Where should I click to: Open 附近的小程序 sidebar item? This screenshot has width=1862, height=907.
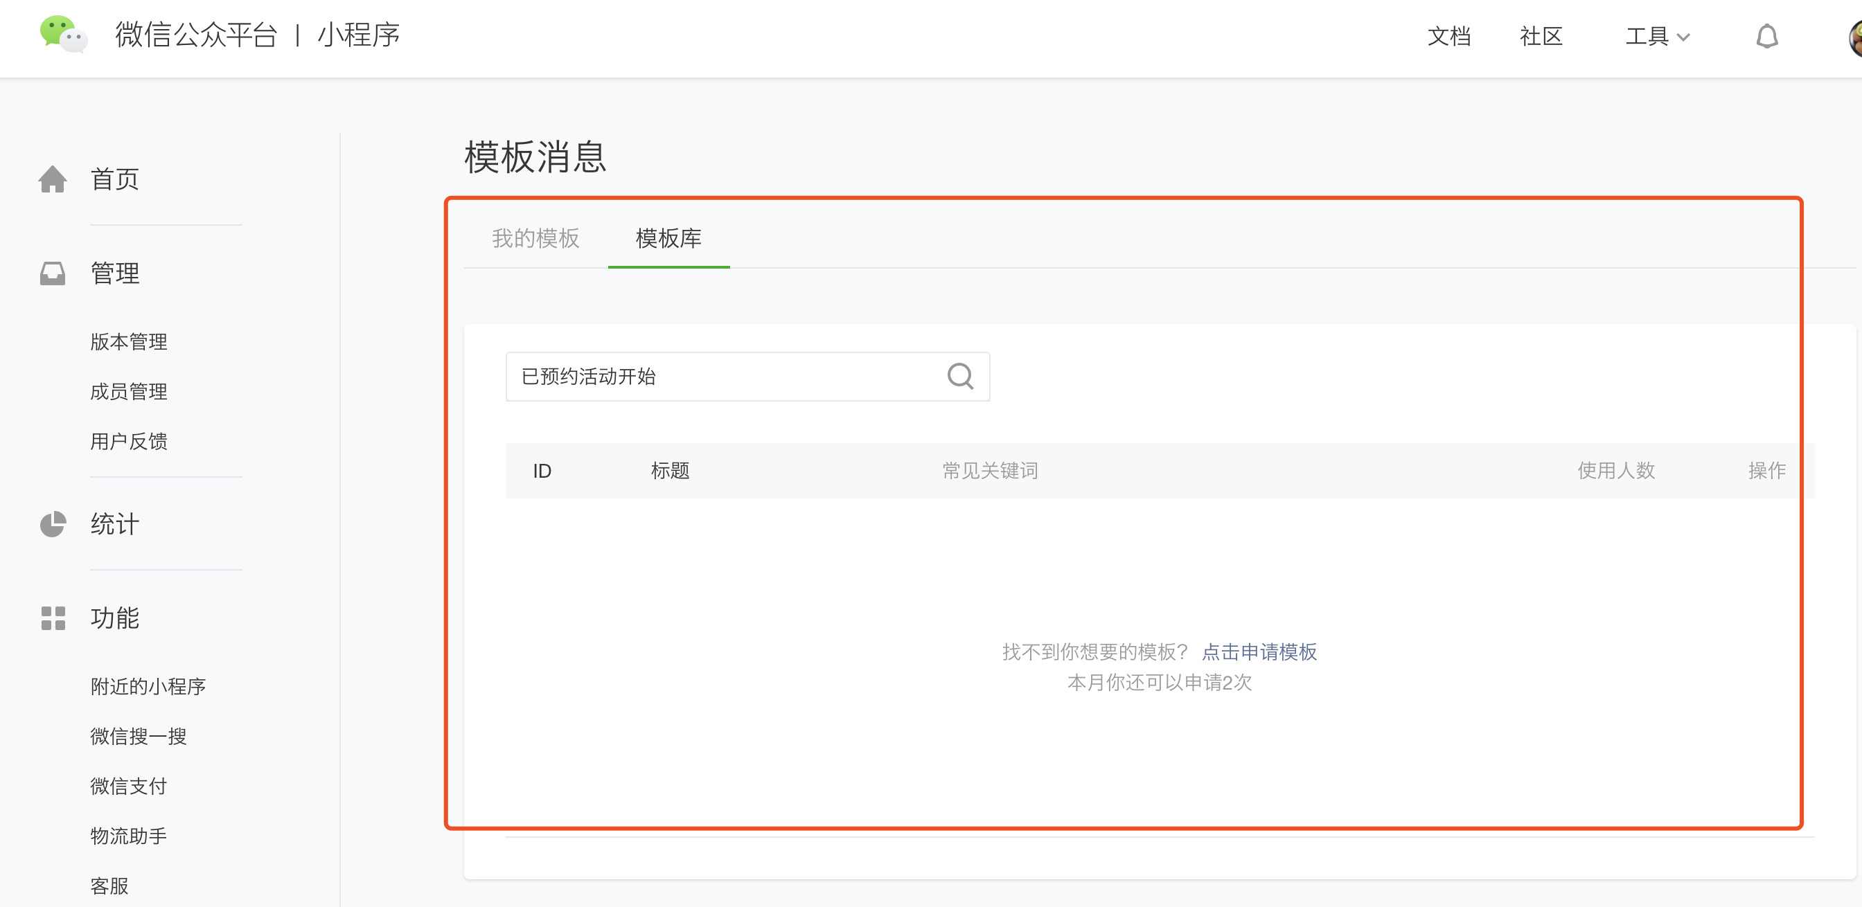148,686
